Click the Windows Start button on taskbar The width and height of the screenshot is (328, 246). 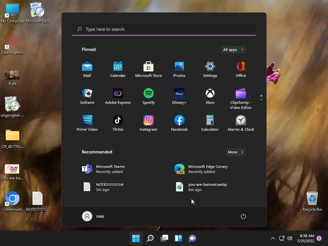[x=136, y=238]
